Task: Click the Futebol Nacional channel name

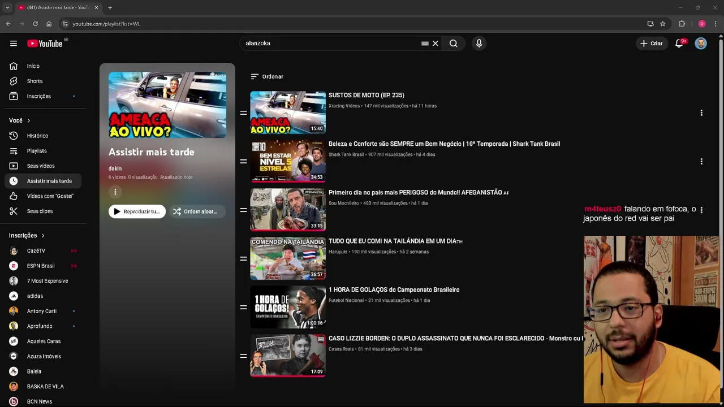Action: pyautogui.click(x=346, y=300)
